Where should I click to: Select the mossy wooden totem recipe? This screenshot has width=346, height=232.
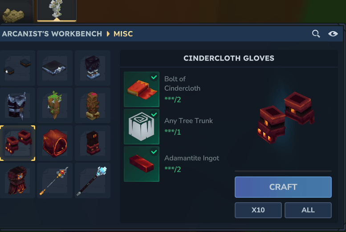55,105
